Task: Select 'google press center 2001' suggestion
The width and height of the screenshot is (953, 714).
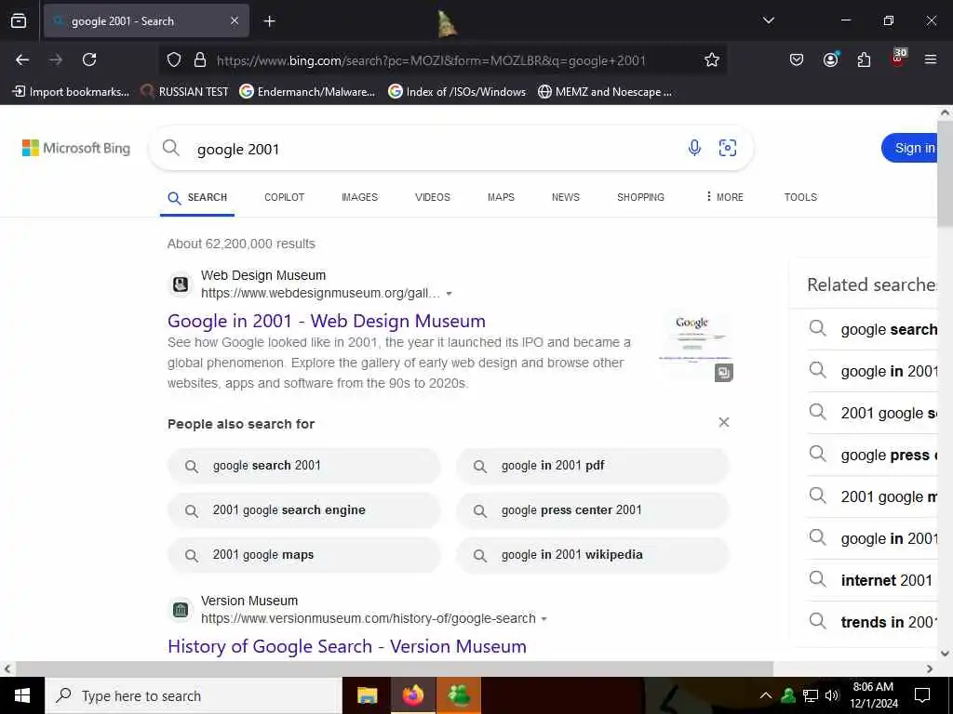Action: coord(593,510)
